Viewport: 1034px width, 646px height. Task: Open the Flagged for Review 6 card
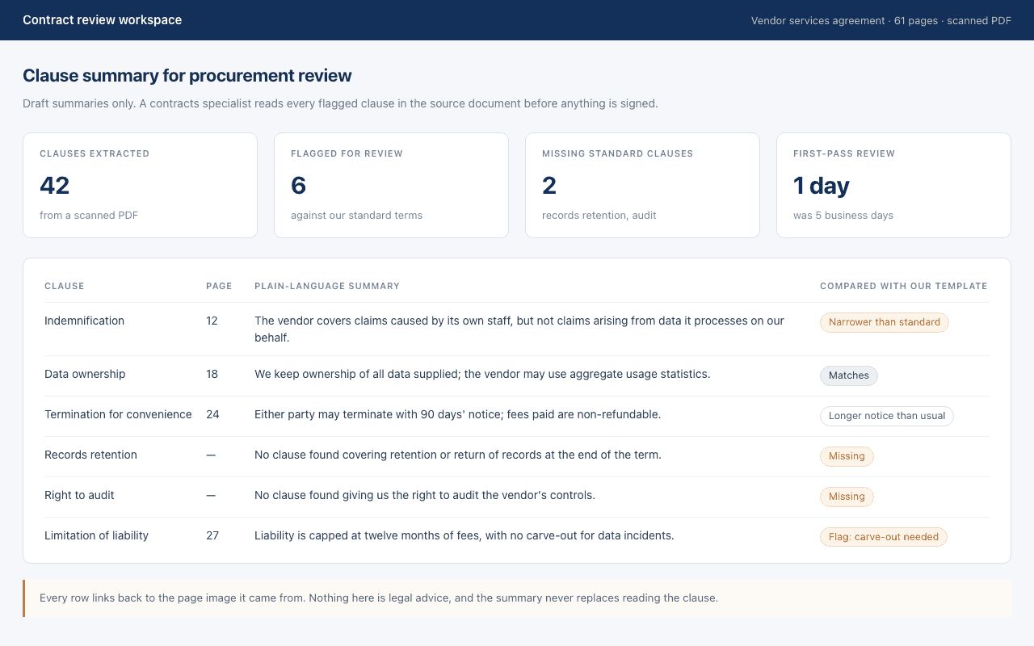click(391, 185)
